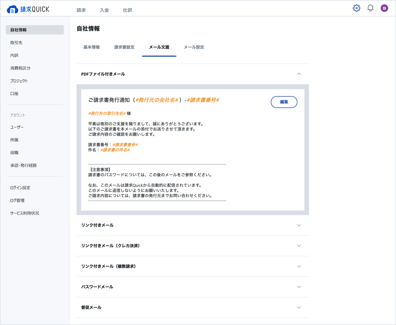Open ログイン設定 from the sidebar
Viewport: 396px width, 325px height.
point(20,188)
